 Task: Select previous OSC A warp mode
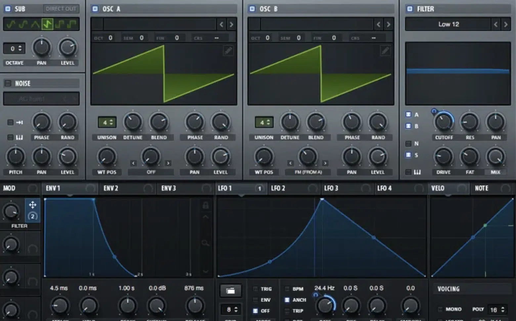tap(133, 163)
